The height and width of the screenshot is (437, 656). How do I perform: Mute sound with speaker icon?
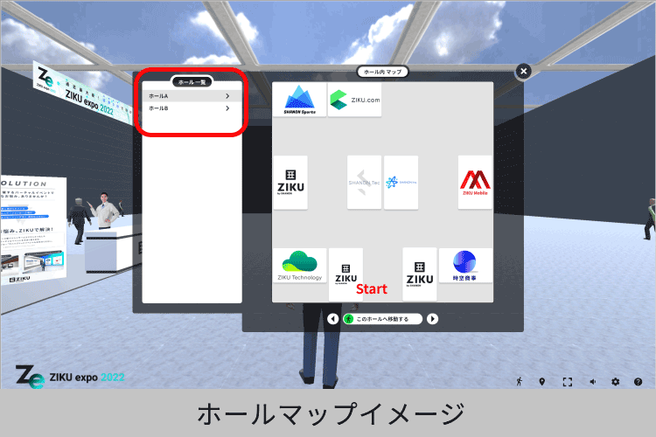[x=592, y=381]
